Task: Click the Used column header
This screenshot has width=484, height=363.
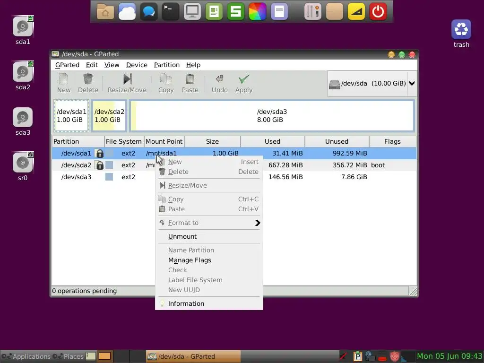Action: pyautogui.click(x=273, y=142)
